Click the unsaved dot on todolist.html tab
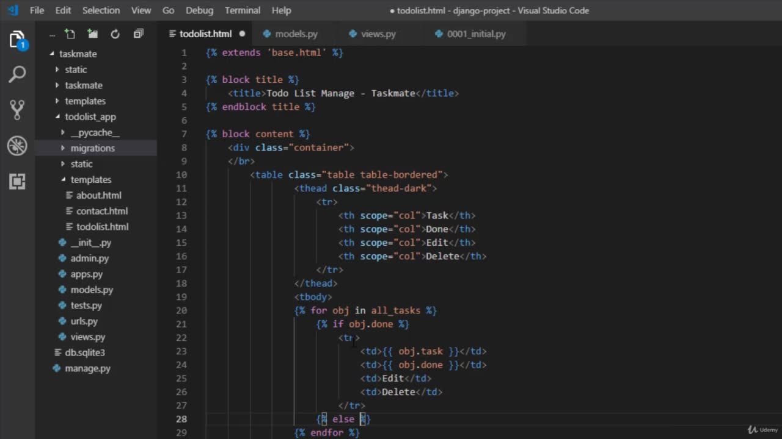This screenshot has height=439, width=782. click(242, 34)
